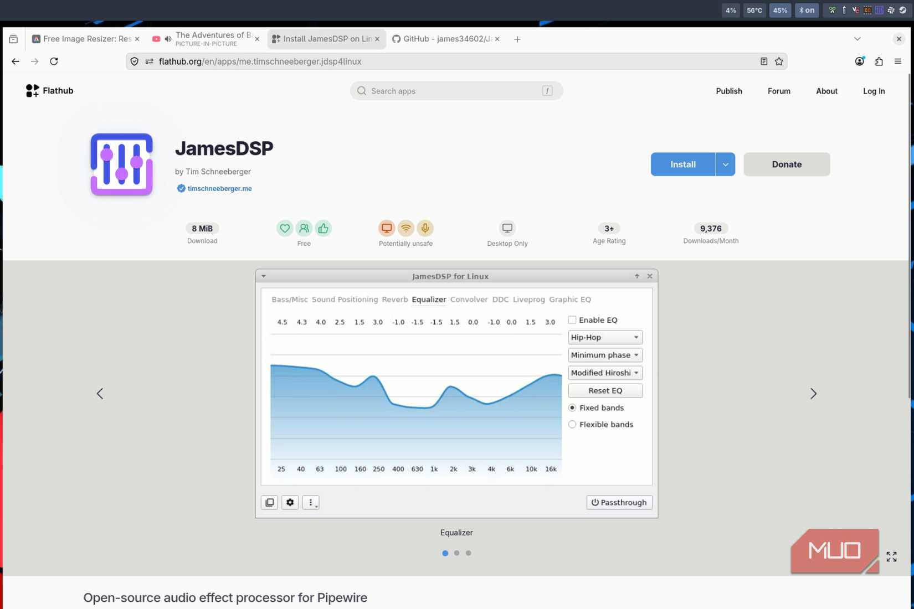Click the JamesDSP app icon
Viewport: 914px width, 609px height.
tap(121, 164)
